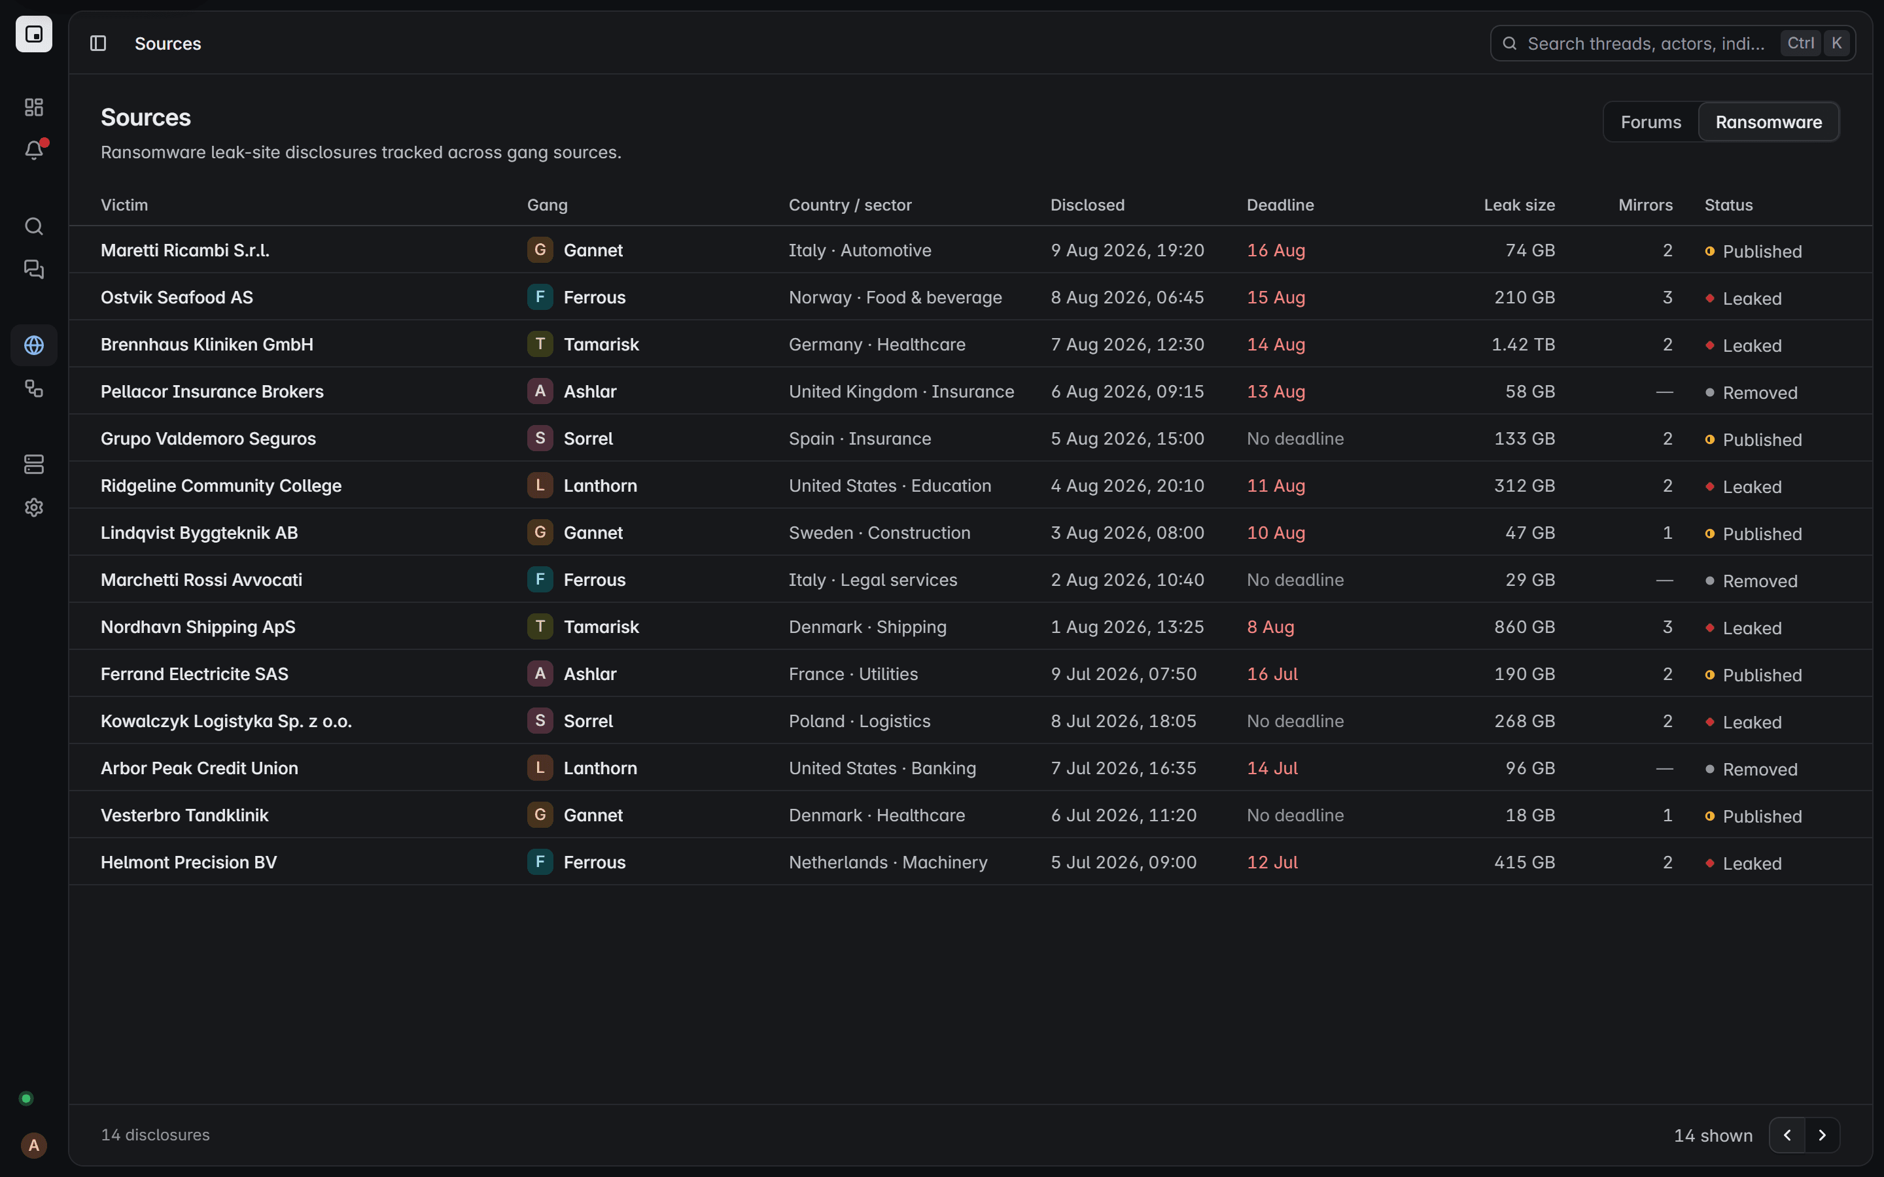Click the Status column header

pos(1728,205)
